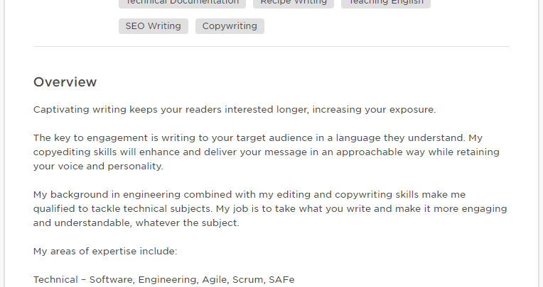Image resolution: width=543 pixels, height=287 pixels.
Task: Click the 'your voice and personality' line
Action: pyautogui.click(x=98, y=167)
